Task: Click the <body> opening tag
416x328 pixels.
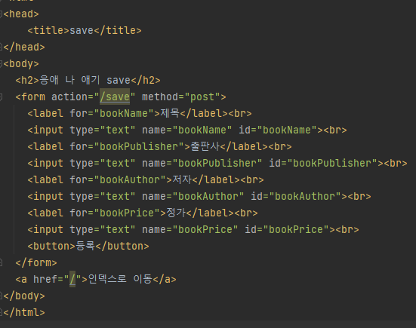Action: click(x=21, y=64)
